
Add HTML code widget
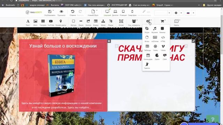[163, 39]
